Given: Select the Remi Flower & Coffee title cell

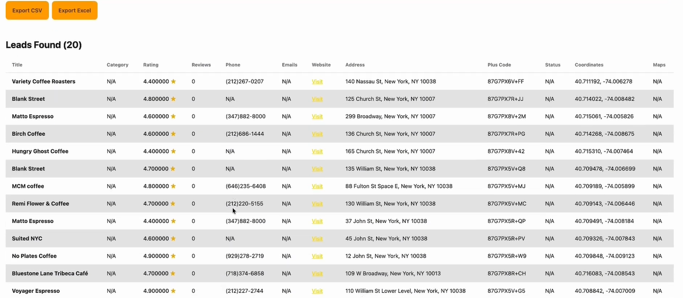Looking at the screenshot, I should (x=40, y=204).
